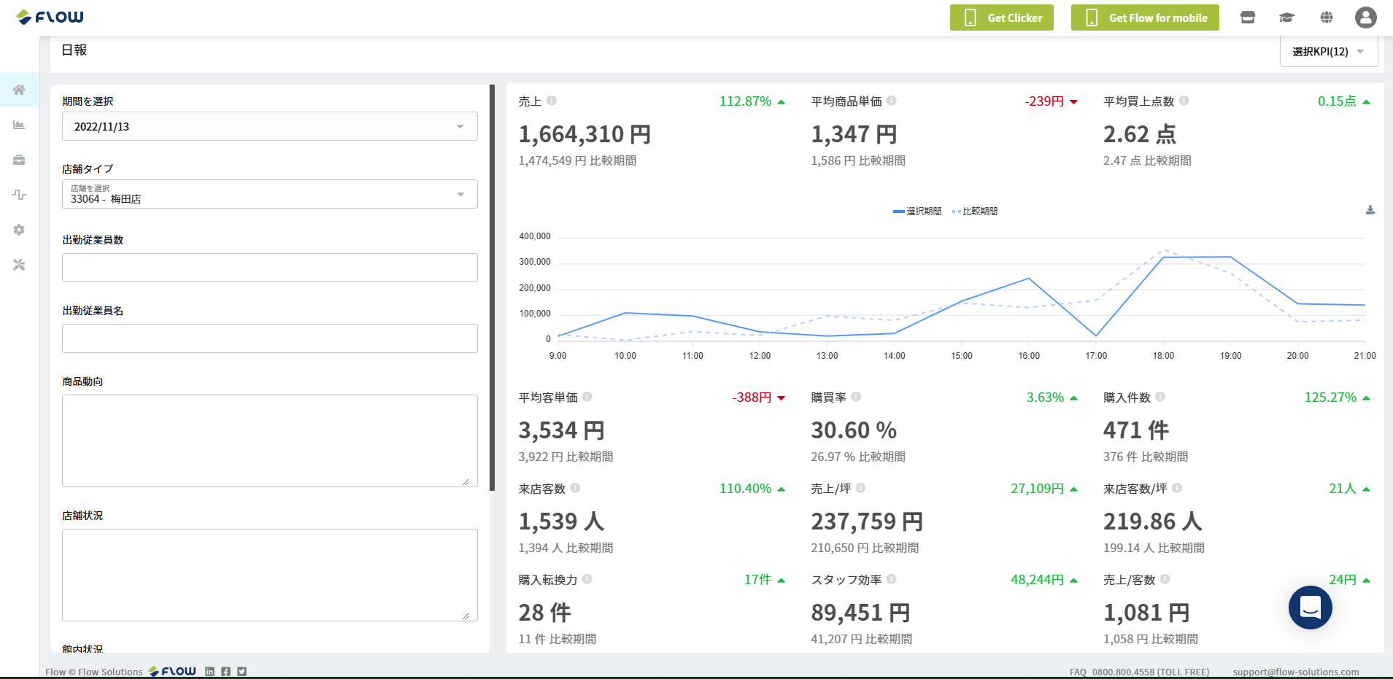The height and width of the screenshot is (679, 1393).
Task: Open the settings gear in sidebar
Action: (19, 230)
